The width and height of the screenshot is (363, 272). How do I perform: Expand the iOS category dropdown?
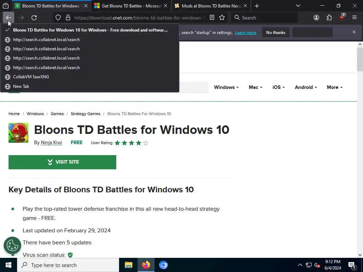point(279,87)
